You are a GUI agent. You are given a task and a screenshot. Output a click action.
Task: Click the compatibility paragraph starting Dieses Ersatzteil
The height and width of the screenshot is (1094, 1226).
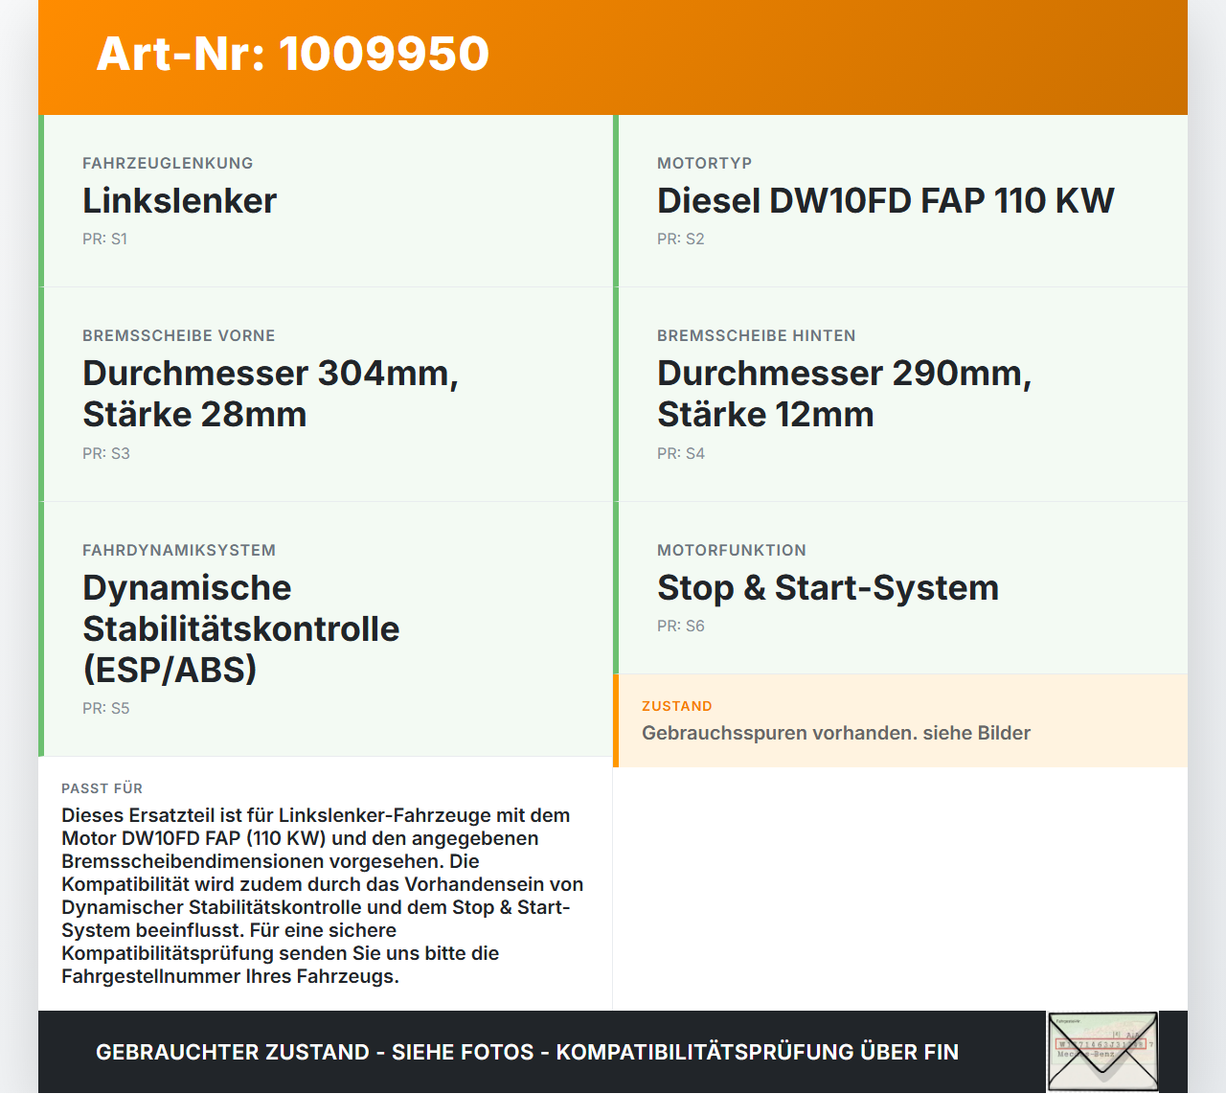coord(323,896)
